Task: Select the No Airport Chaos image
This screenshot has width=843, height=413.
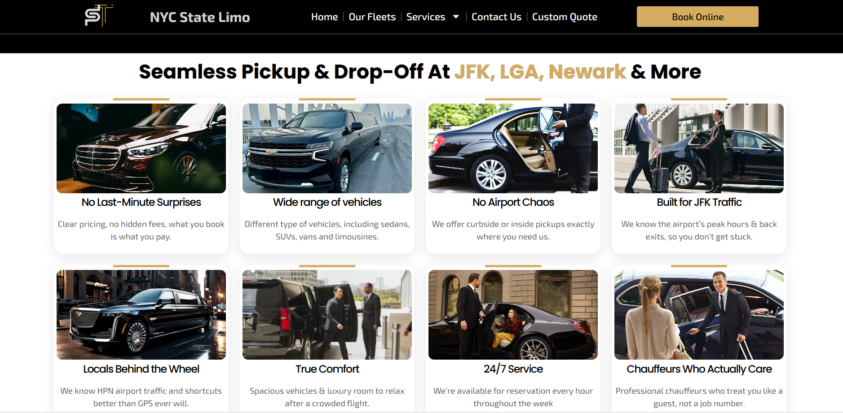Action: (513, 148)
